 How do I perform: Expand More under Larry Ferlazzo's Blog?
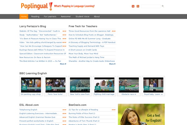pyautogui.click(x=63, y=64)
